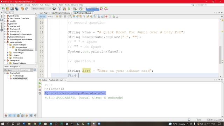This screenshot has width=224, height=126.
Task: Click the memory usage bar in toolbar
Action: click(x=93, y=9)
